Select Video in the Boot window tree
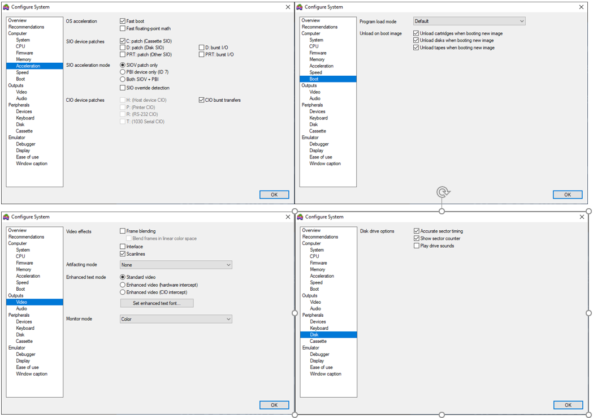Viewport: 593px width, 418px height. [x=315, y=92]
